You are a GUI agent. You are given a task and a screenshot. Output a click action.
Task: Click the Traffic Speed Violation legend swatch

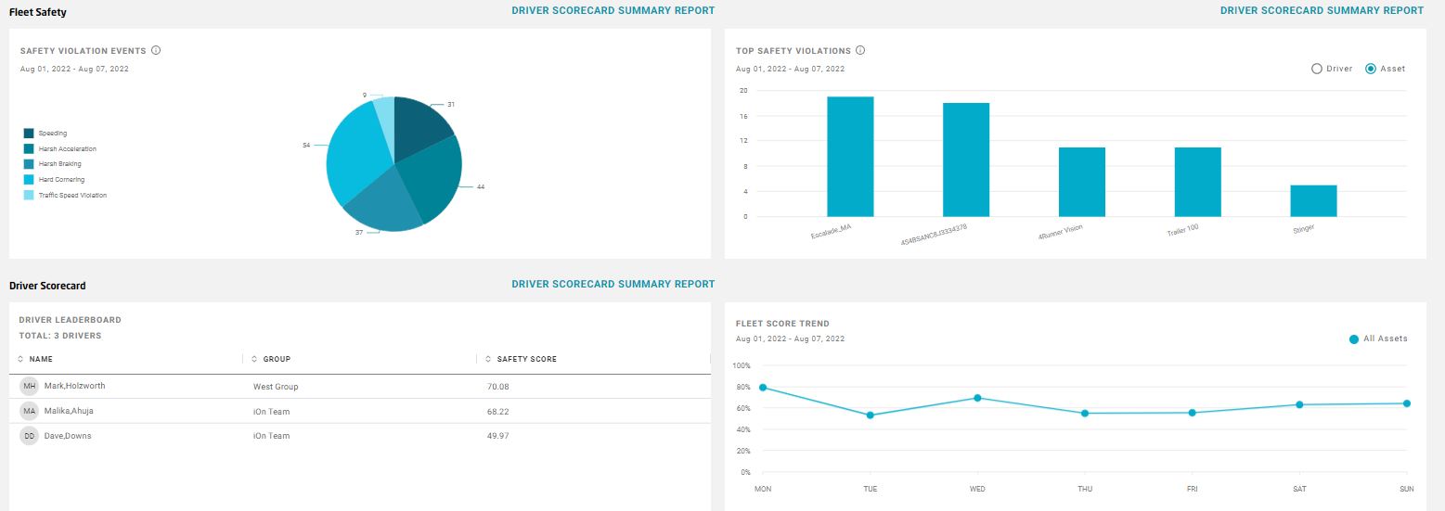(x=29, y=195)
